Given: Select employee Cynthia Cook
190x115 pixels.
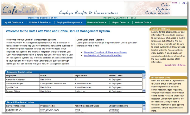Looking at the screenshot, I should click(12, 87).
